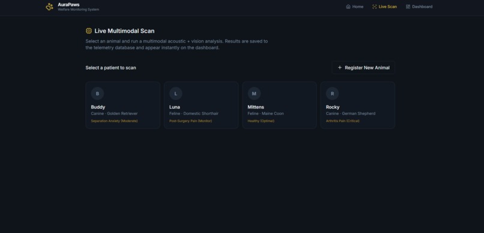Click the AuraPaws paw logo icon
Screen dimensions: 484x233
coord(49,7)
